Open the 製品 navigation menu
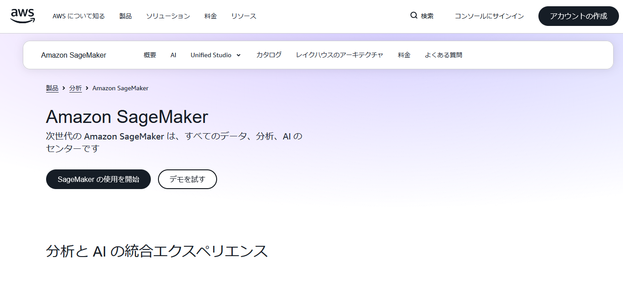623x295 pixels. click(x=125, y=16)
